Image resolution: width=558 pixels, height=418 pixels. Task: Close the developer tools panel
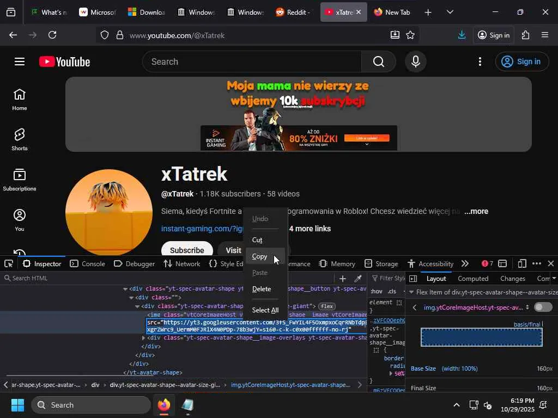[x=551, y=264]
